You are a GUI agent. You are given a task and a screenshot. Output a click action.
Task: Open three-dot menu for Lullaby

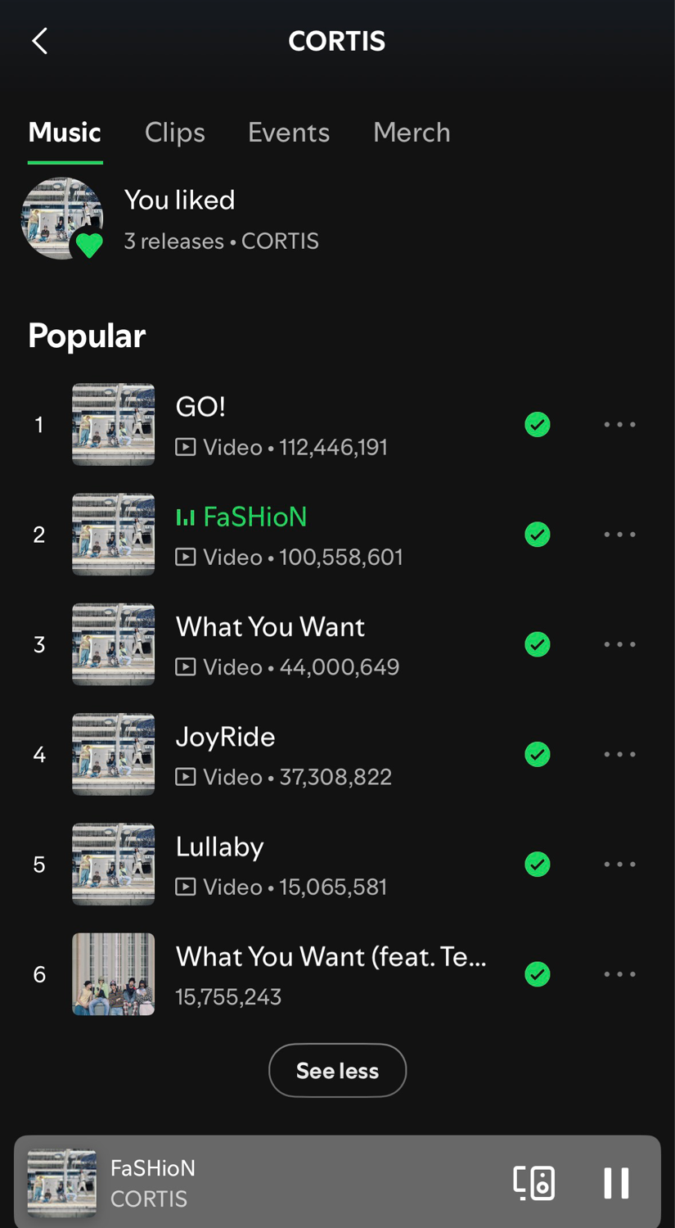(619, 865)
